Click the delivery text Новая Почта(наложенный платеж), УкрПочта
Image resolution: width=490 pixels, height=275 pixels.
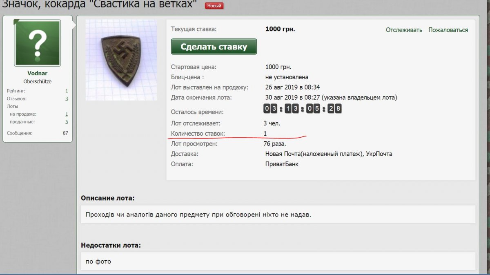click(329, 154)
